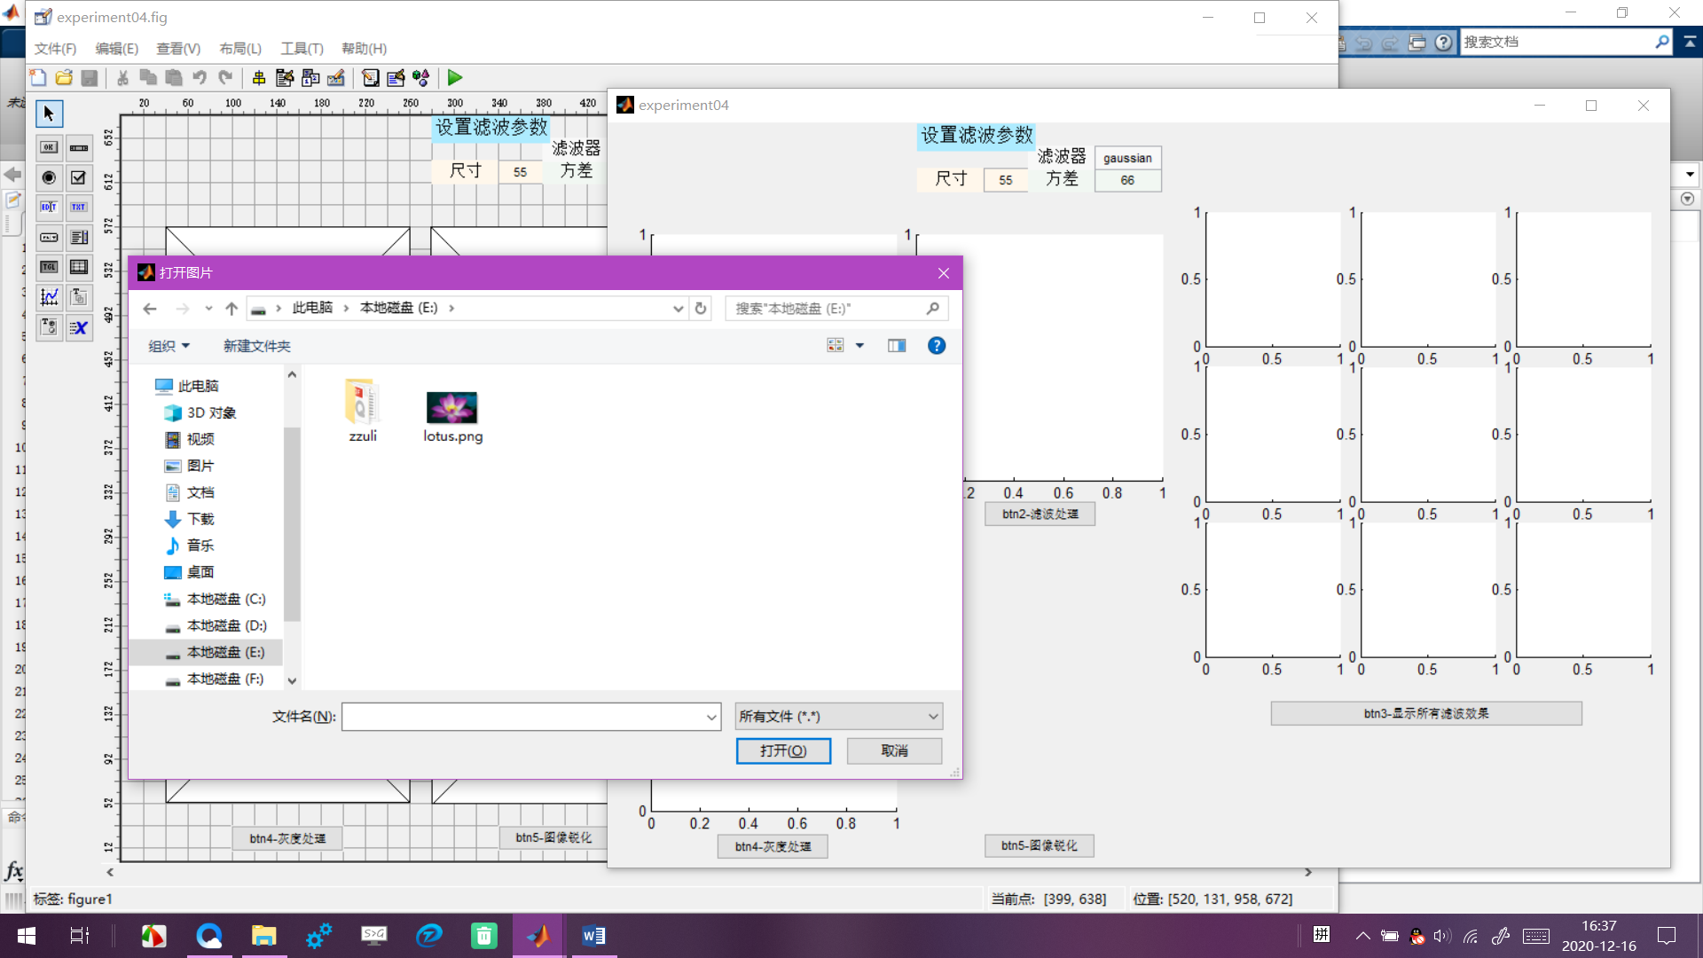Screen dimensions: 1703x958
Task: Select the Static Text palette tool
Action: pos(79,208)
